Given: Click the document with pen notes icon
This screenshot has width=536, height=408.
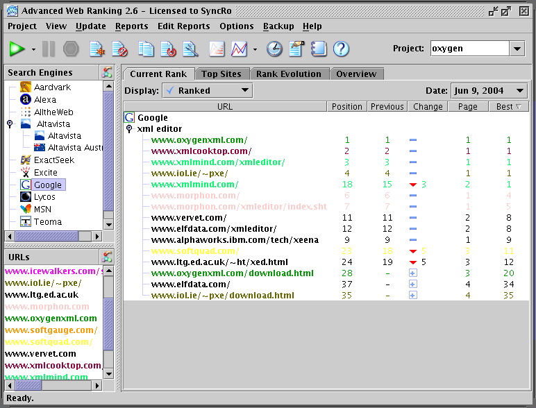Looking at the screenshot, I should [296, 49].
